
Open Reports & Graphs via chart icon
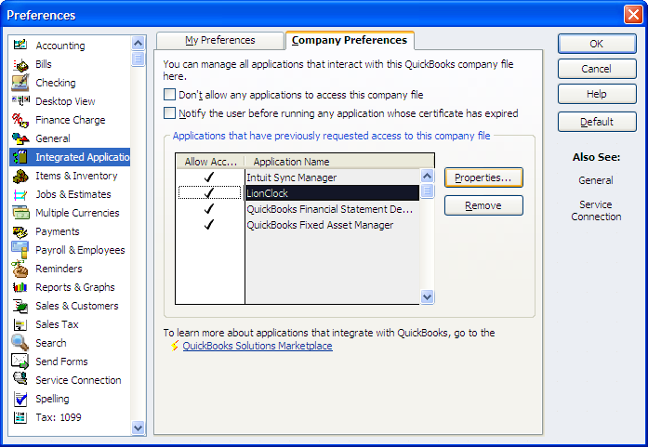pos(20,287)
